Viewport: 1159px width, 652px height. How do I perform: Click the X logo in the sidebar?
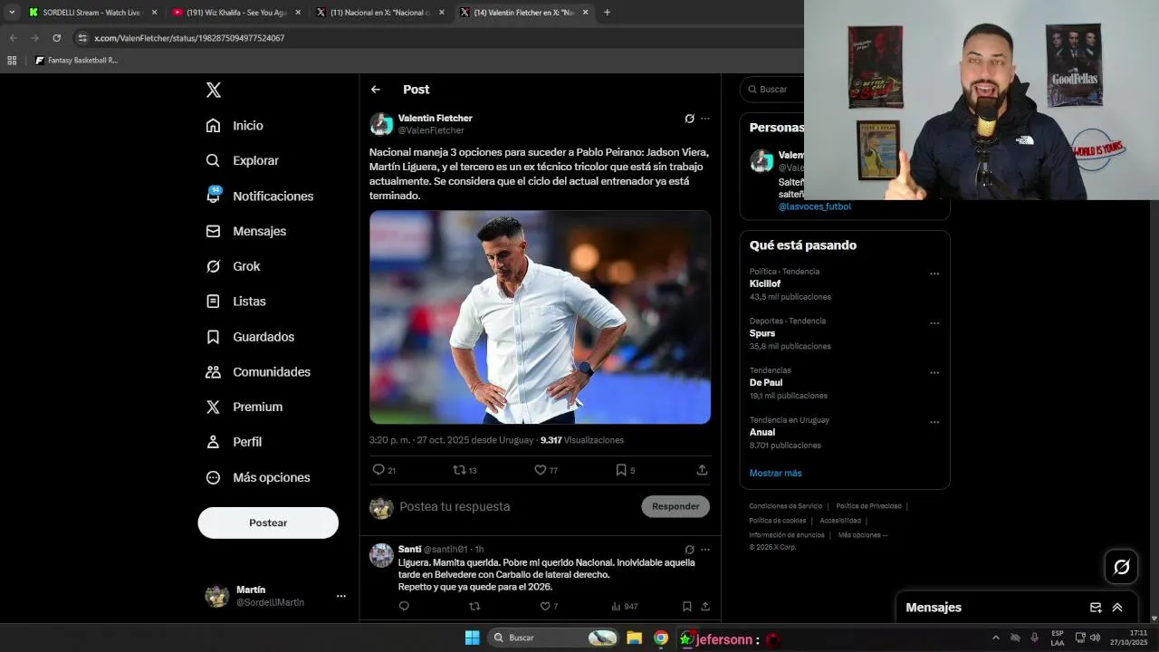(x=214, y=90)
